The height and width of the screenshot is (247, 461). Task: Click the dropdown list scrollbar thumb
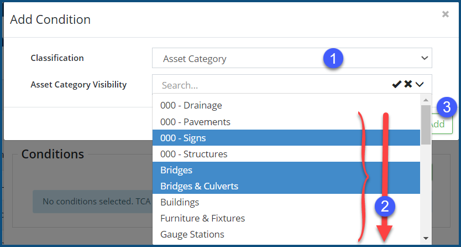click(x=426, y=125)
